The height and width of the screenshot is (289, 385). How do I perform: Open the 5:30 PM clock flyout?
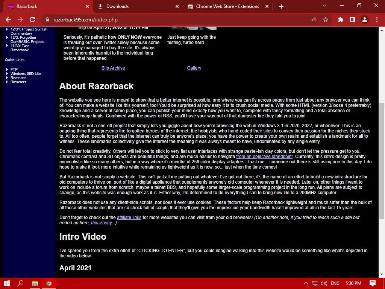[353, 283]
